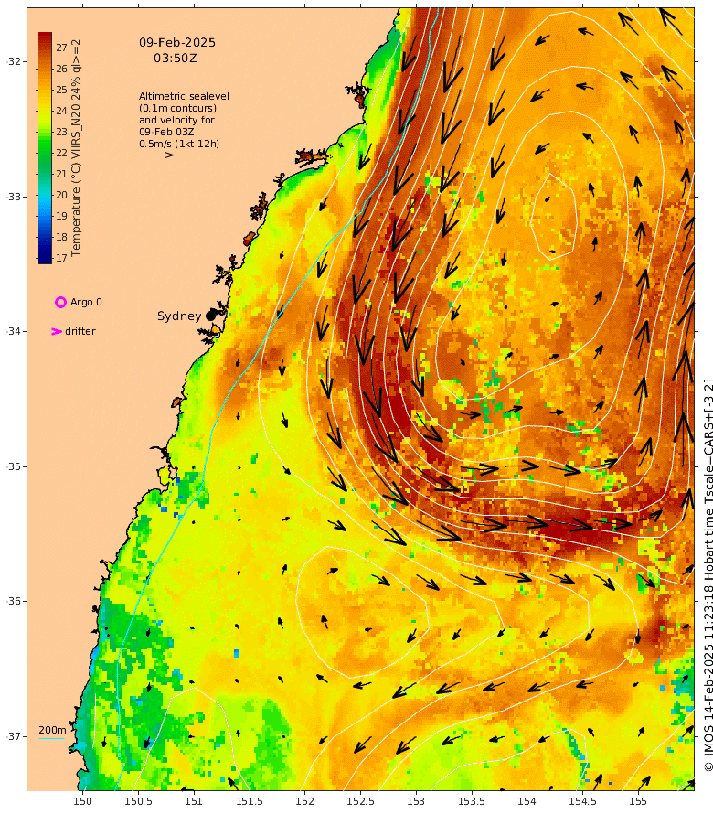Click the 'Altimetric sealevel' legend text
This screenshot has width=713, height=814.
click(184, 96)
